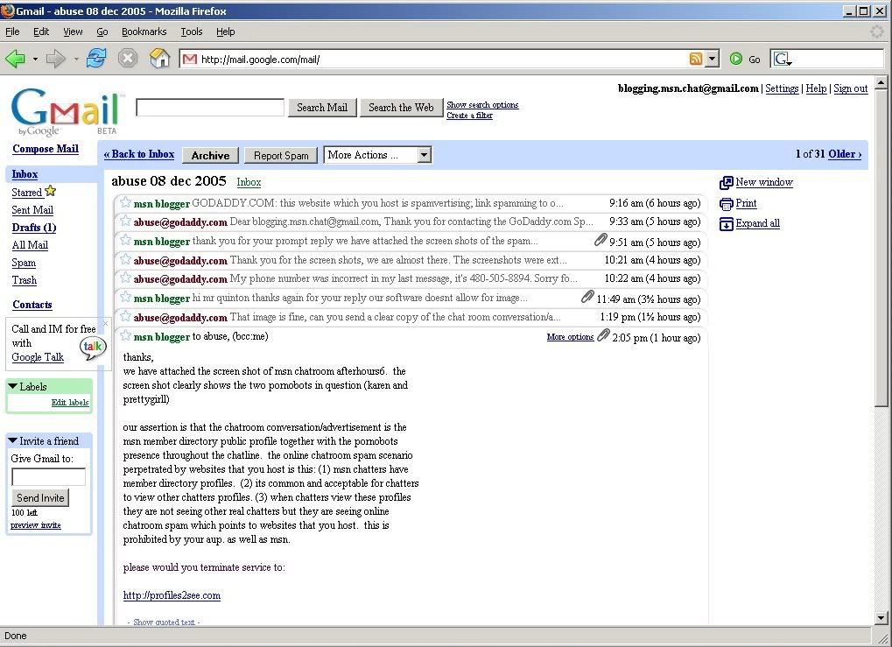This screenshot has height=647, width=892.
Task: Click the page scrollbar up arrow
Action: tap(881, 83)
